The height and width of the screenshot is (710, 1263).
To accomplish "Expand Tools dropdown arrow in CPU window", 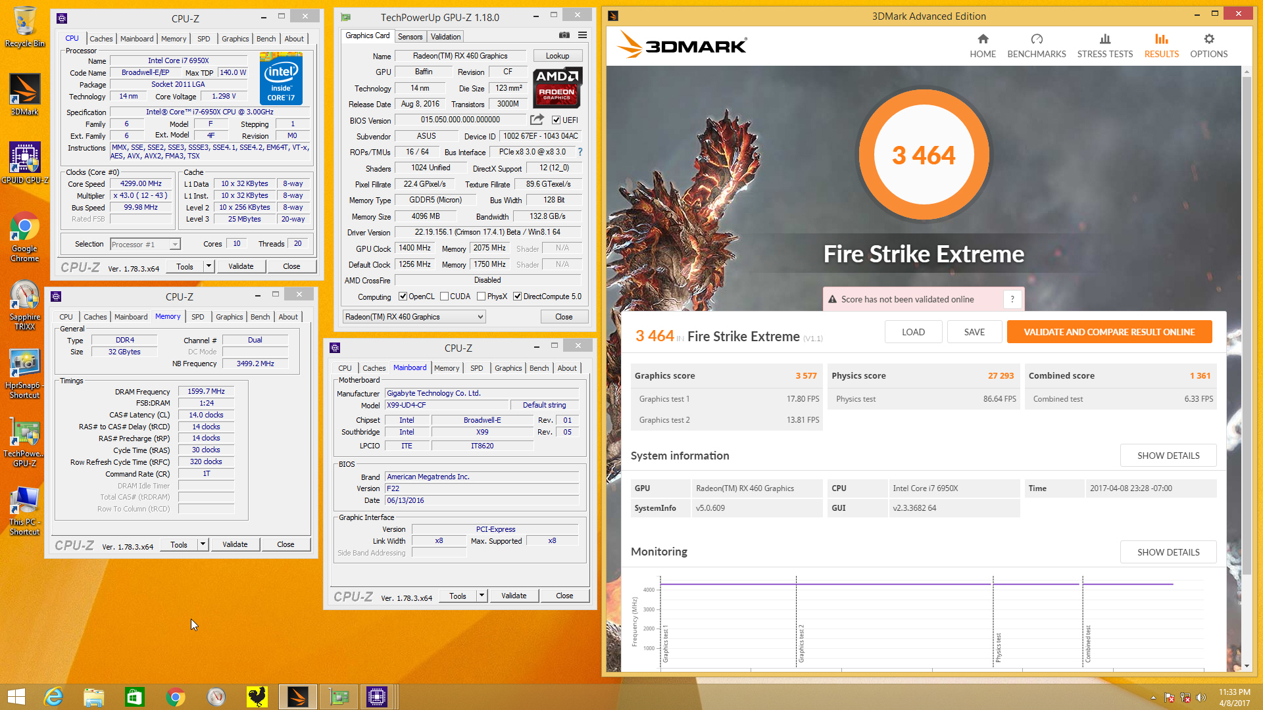I will [x=209, y=266].
